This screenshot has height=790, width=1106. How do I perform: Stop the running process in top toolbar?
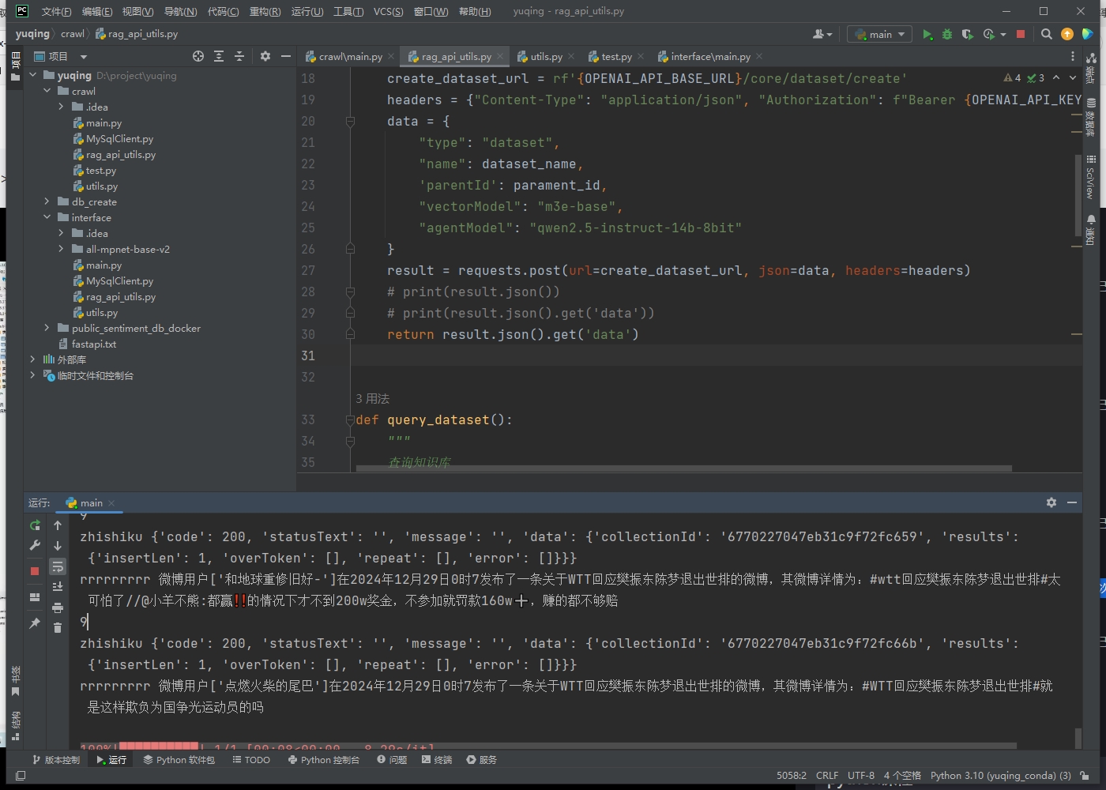[1021, 34]
